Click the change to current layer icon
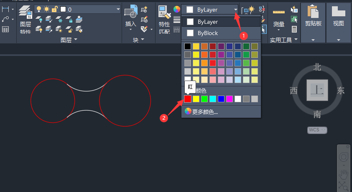 tap(49, 29)
